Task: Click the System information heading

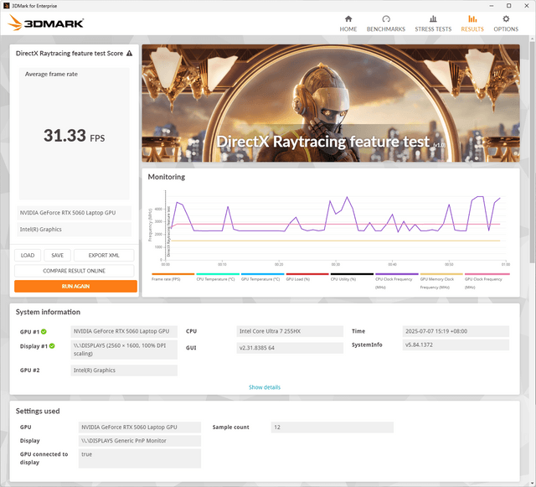Action: pos(48,312)
